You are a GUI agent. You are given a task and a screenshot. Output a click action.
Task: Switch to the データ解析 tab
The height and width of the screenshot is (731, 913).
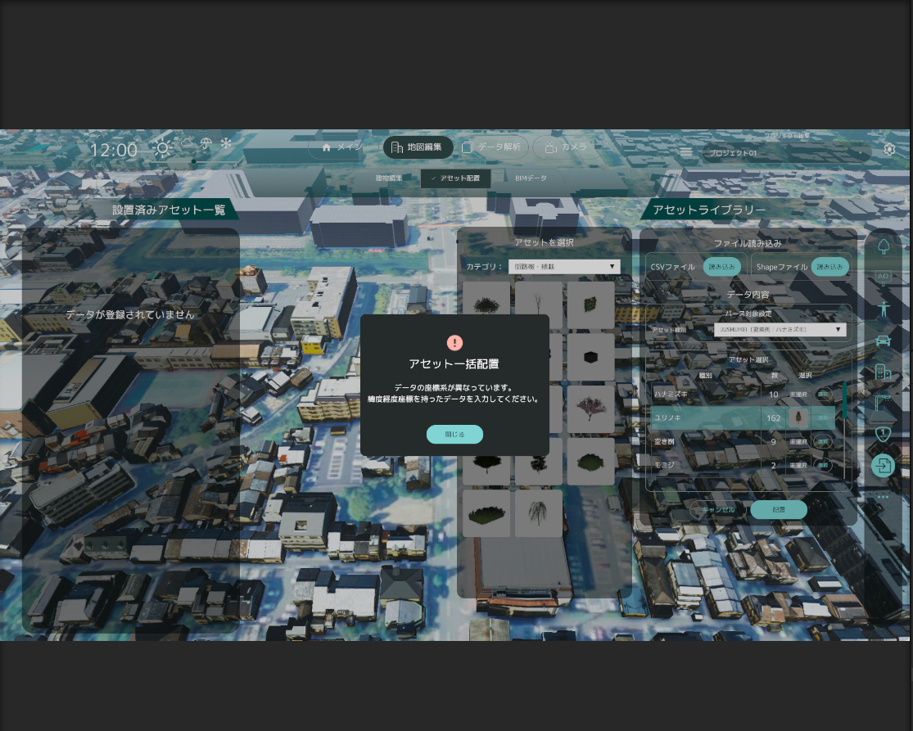tap(491, 147)
